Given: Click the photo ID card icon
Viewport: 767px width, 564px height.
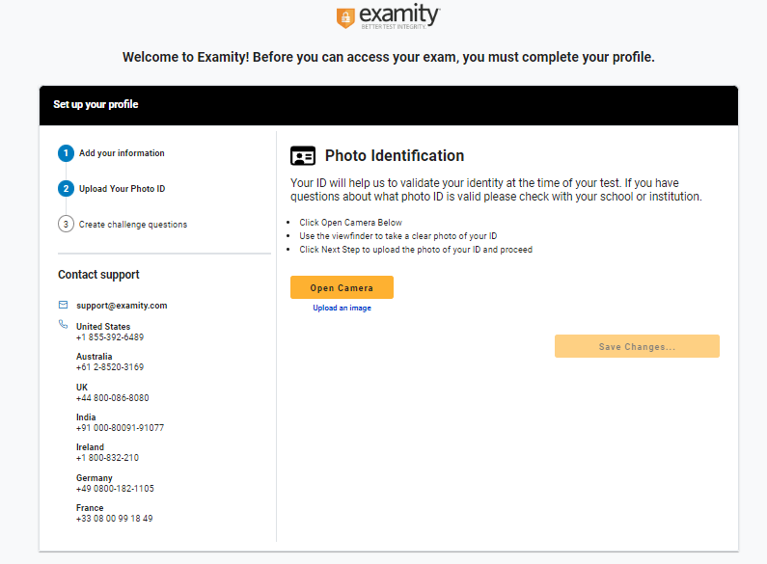Looking at the screenshot, I should tap(303, 156).
